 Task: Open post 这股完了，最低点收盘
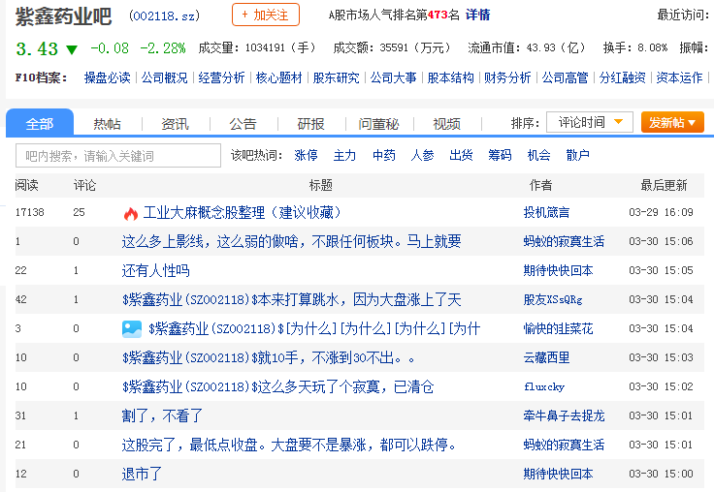tap(290, 445)
